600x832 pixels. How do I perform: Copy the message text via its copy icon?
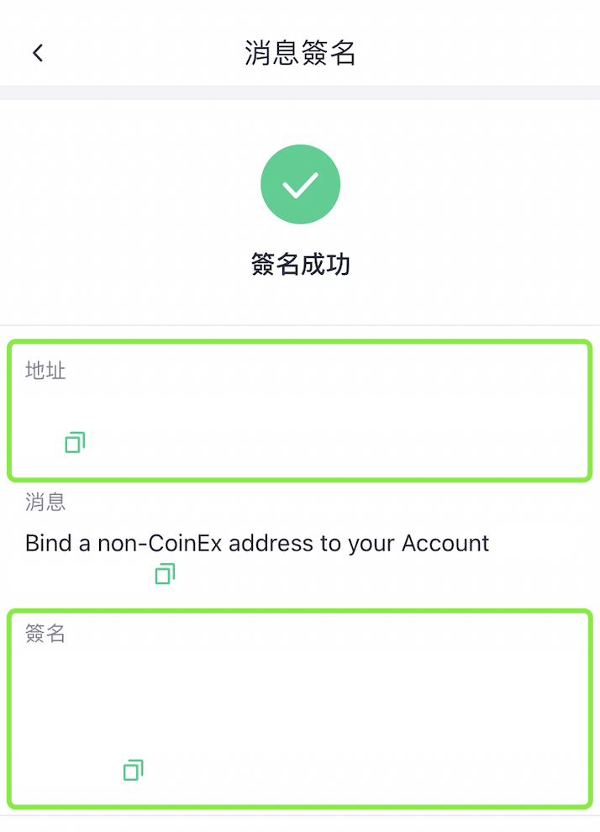point(165,574)
